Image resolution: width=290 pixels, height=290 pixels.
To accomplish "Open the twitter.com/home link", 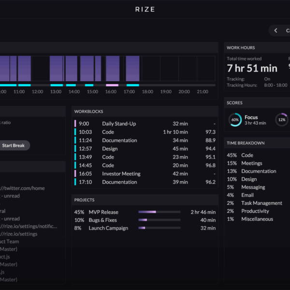I will [x=29, y=188].
